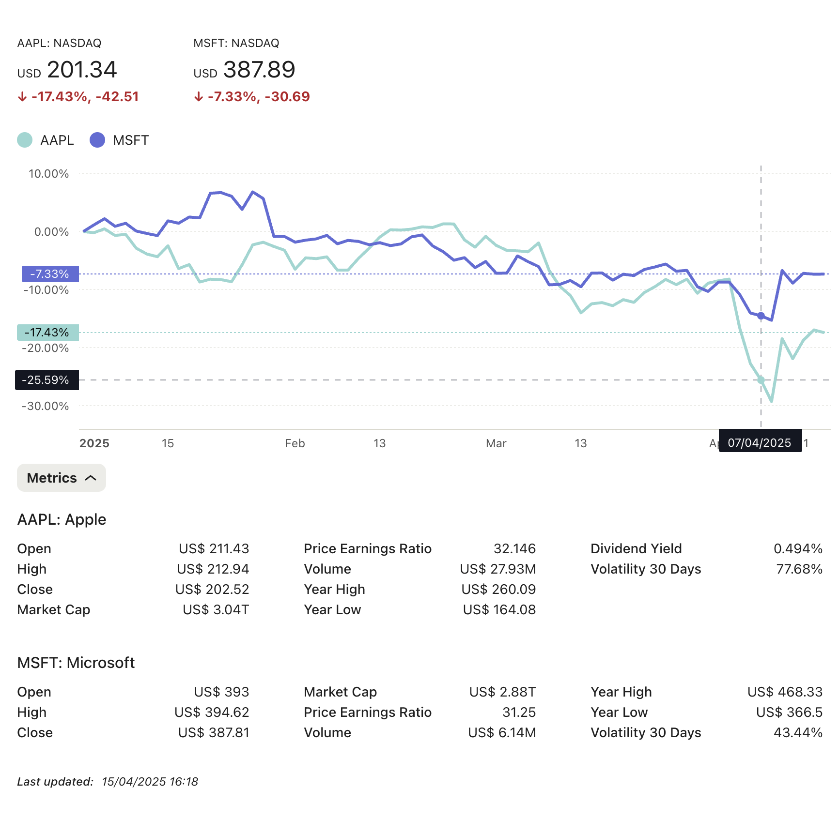Select the -7.33% MSFT axis label tag
The width and height of the screenshot is (839, 819).
tap(49, 274)
